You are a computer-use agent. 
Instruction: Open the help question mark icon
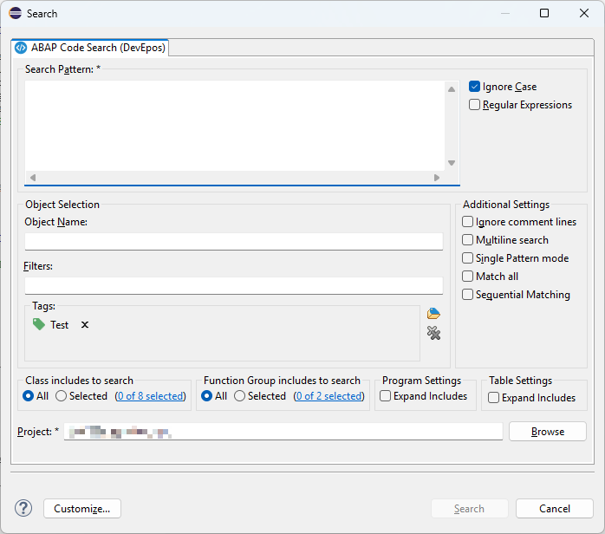point(23,508)
